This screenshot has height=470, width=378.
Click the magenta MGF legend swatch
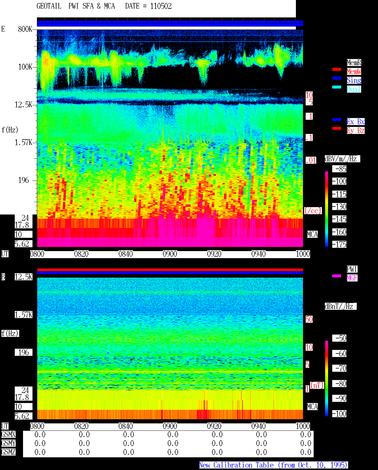[337, 276]
